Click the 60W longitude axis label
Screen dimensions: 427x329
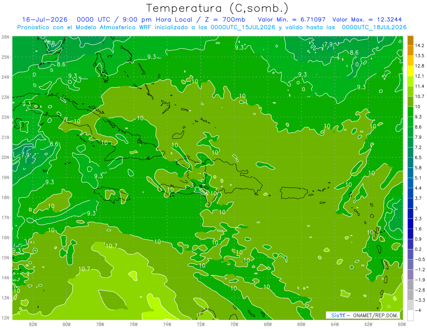click(402, 324)
